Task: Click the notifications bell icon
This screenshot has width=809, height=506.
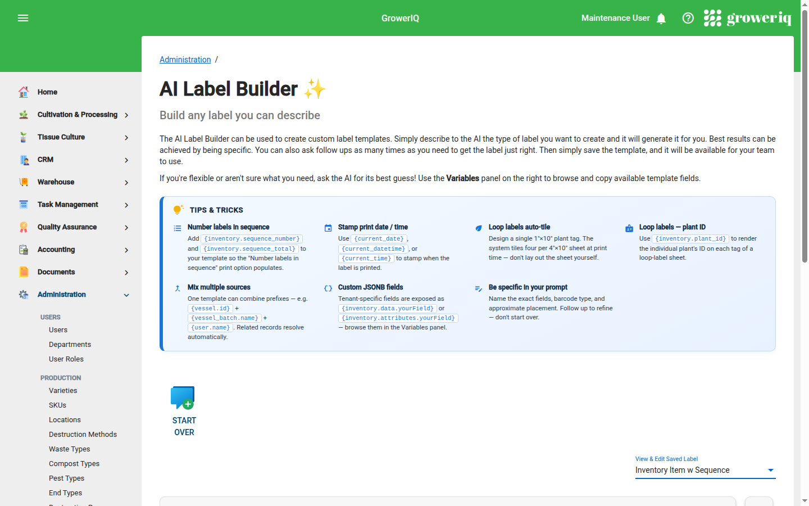Action: click(661, 19)
